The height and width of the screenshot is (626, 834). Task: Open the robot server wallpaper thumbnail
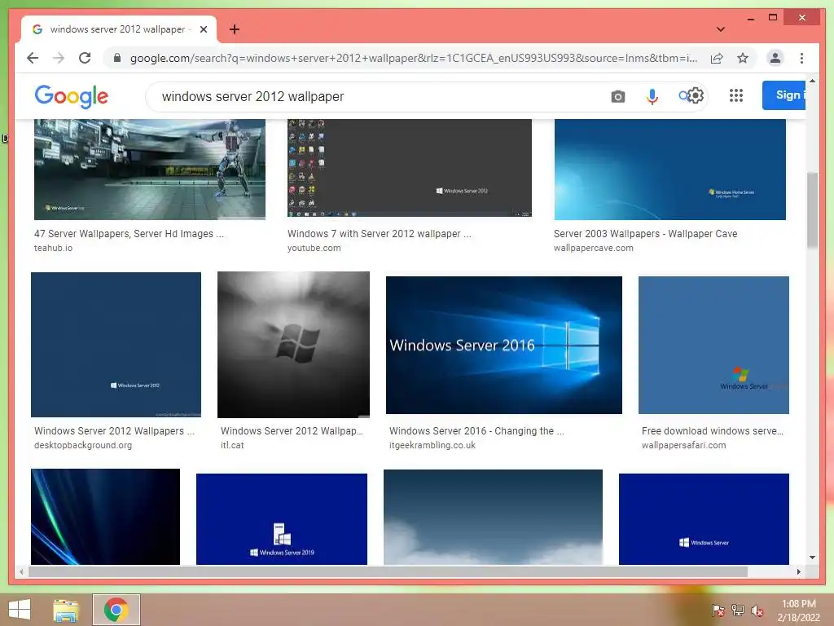coord(150,170)
